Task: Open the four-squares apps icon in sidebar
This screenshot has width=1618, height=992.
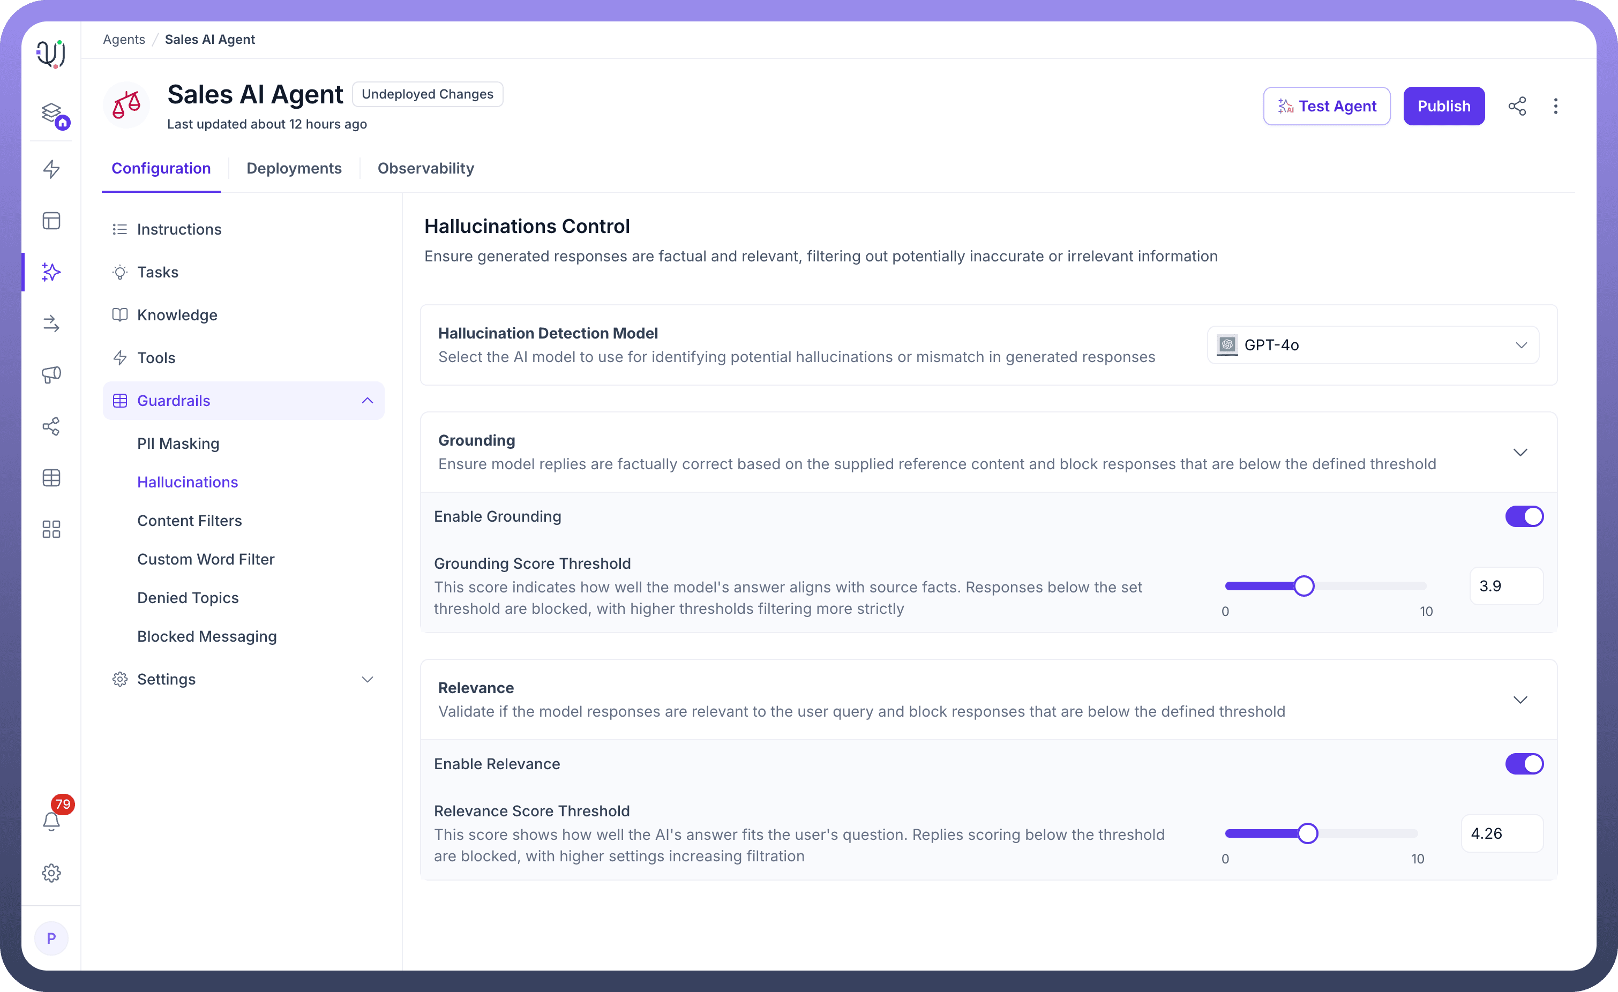Action: click(x=51, y=529)
